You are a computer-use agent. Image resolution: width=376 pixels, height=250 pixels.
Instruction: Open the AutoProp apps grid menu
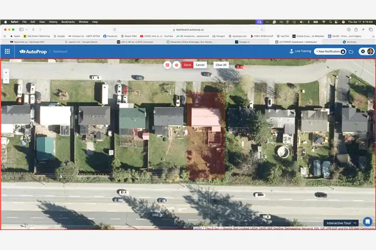click(x=7, y=51)
